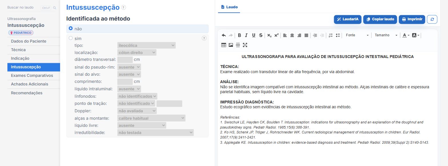
Task: Open the Fonte font dropdown
Action: (357, 35)
